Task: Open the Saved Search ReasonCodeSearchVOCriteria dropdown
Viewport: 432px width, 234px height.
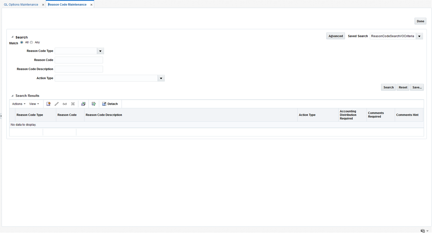Action: [x=419, y=36]
